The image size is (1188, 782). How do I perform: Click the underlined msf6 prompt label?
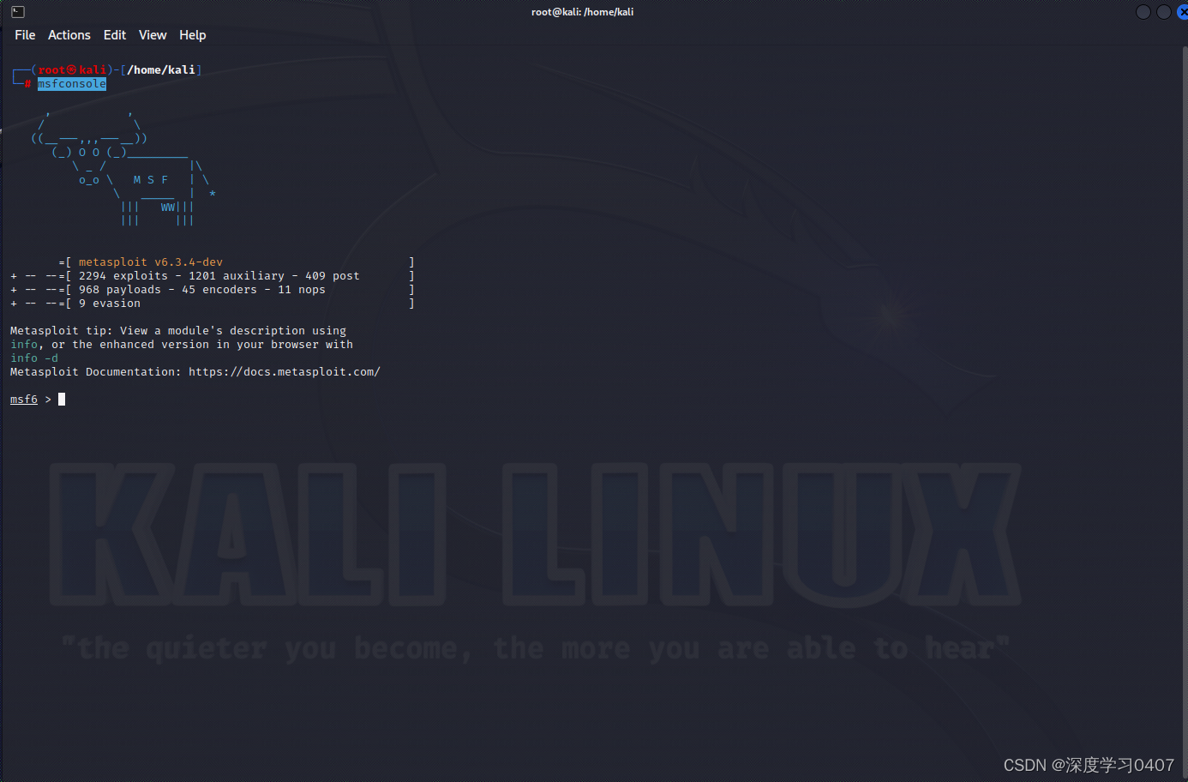[24, 400]
